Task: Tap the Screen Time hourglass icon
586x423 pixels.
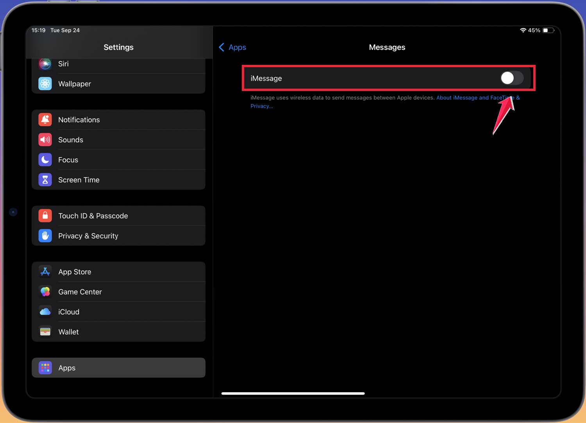Action: pos(45,180)
